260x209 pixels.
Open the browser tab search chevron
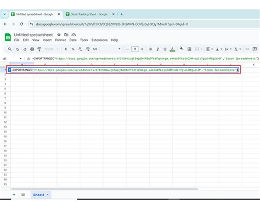pos(4,14)
